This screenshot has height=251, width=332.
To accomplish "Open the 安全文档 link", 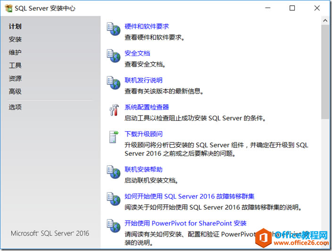I will click(137, 53).
